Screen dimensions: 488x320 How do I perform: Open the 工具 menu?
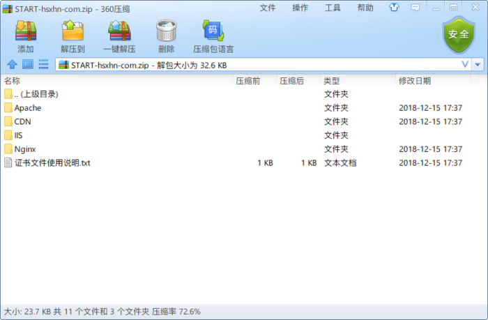(333, 8)
